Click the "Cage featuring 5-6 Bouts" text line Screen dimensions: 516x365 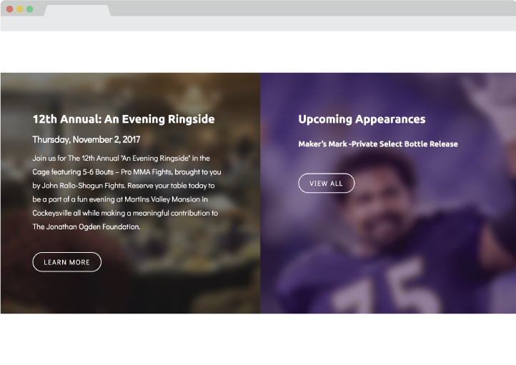[126, 172]
